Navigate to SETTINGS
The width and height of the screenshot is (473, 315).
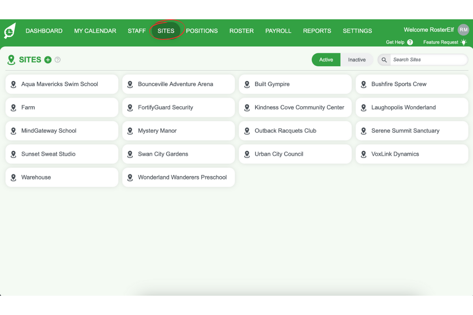(x=357, y=31)
